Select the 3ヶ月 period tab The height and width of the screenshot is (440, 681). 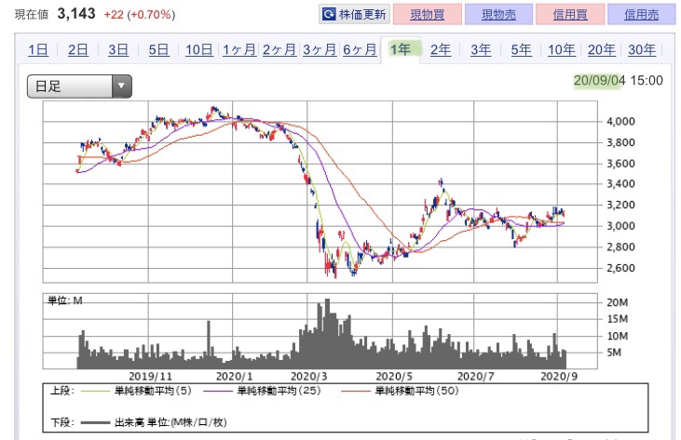[x=319, y=50]
